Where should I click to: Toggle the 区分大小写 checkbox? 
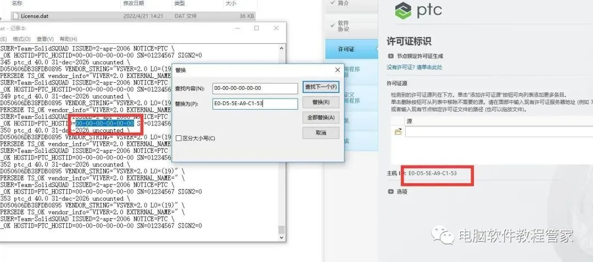coord(179,138)
